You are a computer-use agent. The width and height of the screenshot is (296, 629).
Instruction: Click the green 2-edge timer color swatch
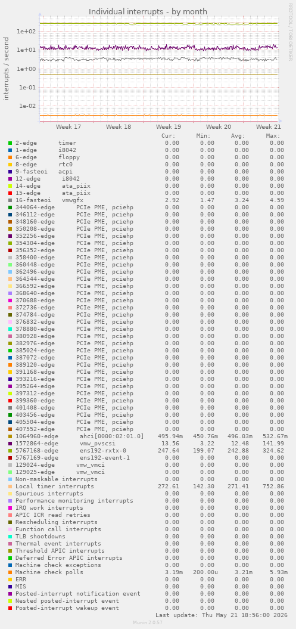click(10, 143)
